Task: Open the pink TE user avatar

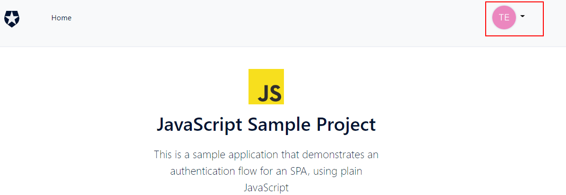Action: tap(504, 17)
